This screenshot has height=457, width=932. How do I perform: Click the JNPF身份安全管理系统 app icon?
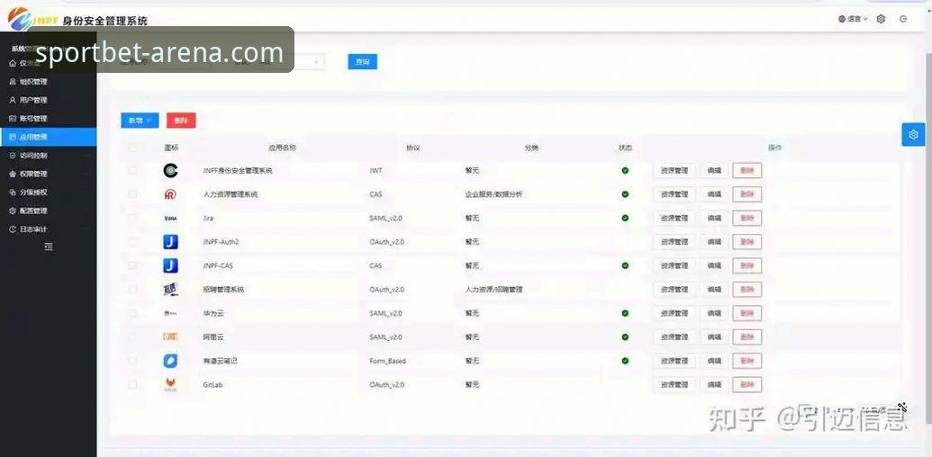170,170
